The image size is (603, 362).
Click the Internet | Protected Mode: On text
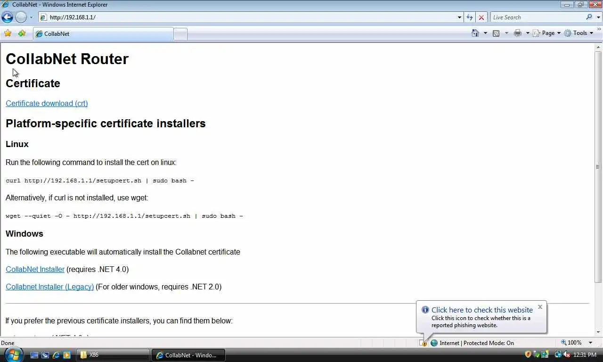tap(477, 343)
